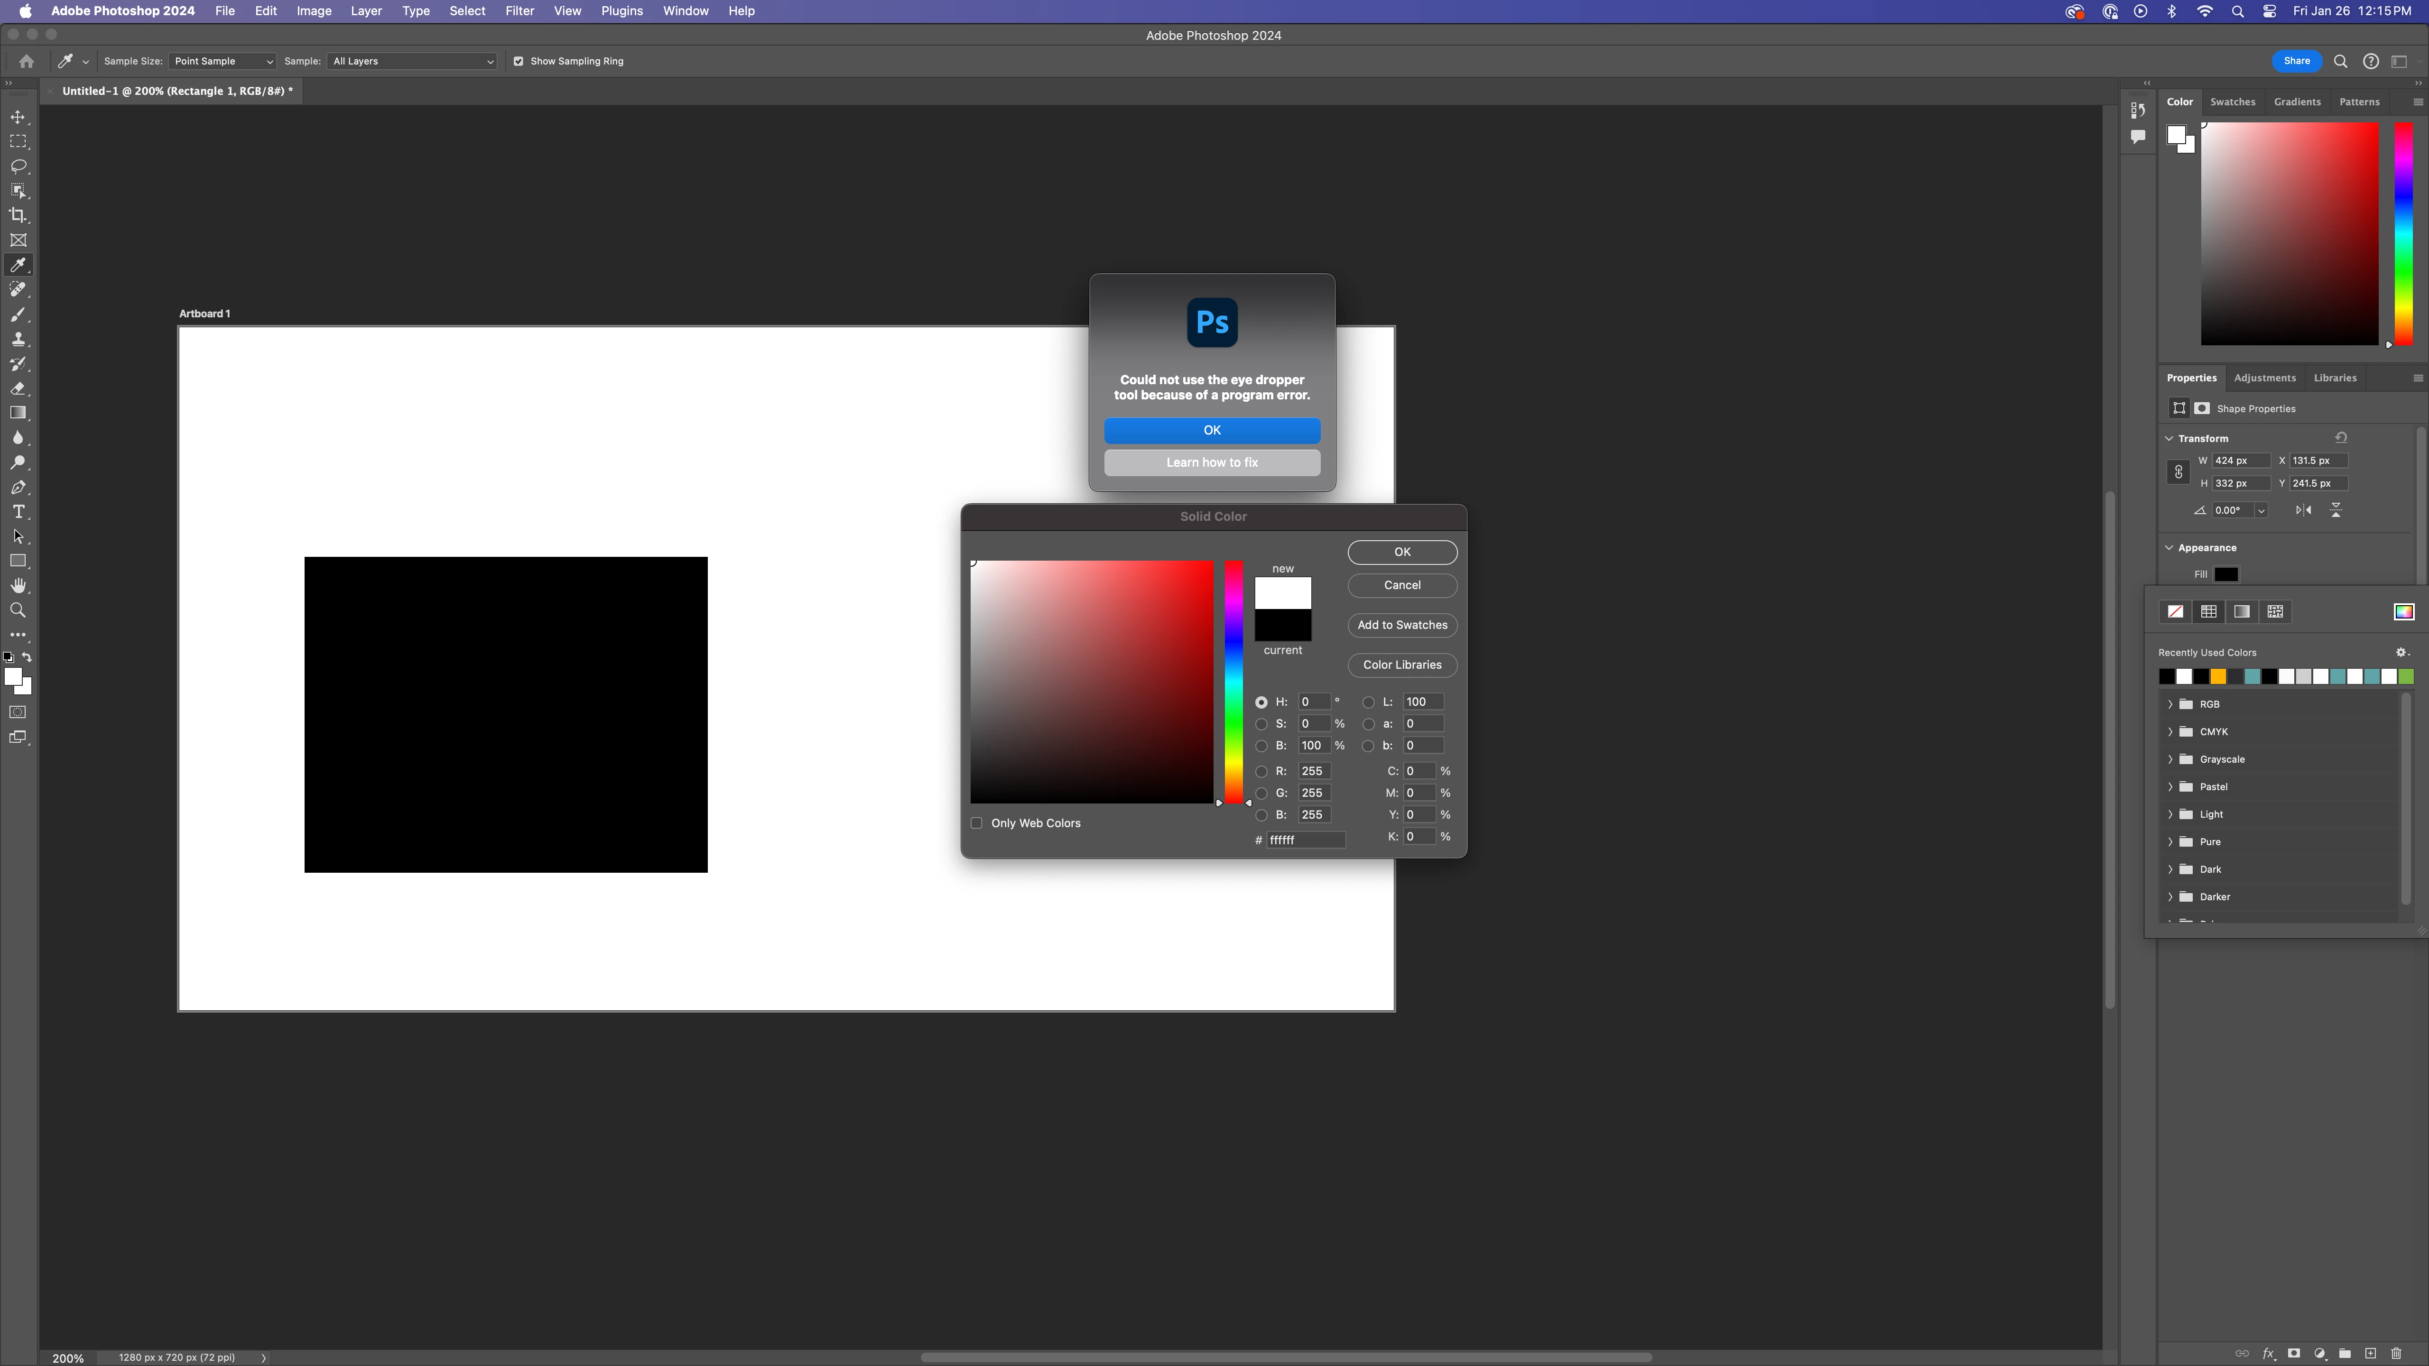The height and width of the screenshot is (1366, 2429).
Task: Click the orange recently used color swatch
Action: pyautogui.click(x=2219, y=676)
